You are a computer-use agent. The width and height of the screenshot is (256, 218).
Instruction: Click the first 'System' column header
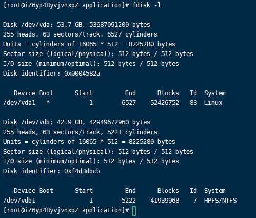pos(215,93)
